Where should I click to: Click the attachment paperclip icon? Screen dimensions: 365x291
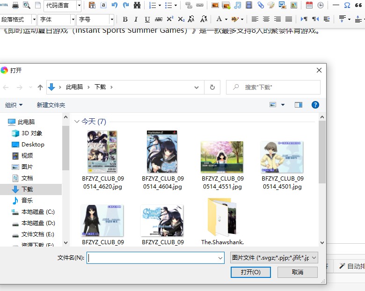click(x=261, y=5)
